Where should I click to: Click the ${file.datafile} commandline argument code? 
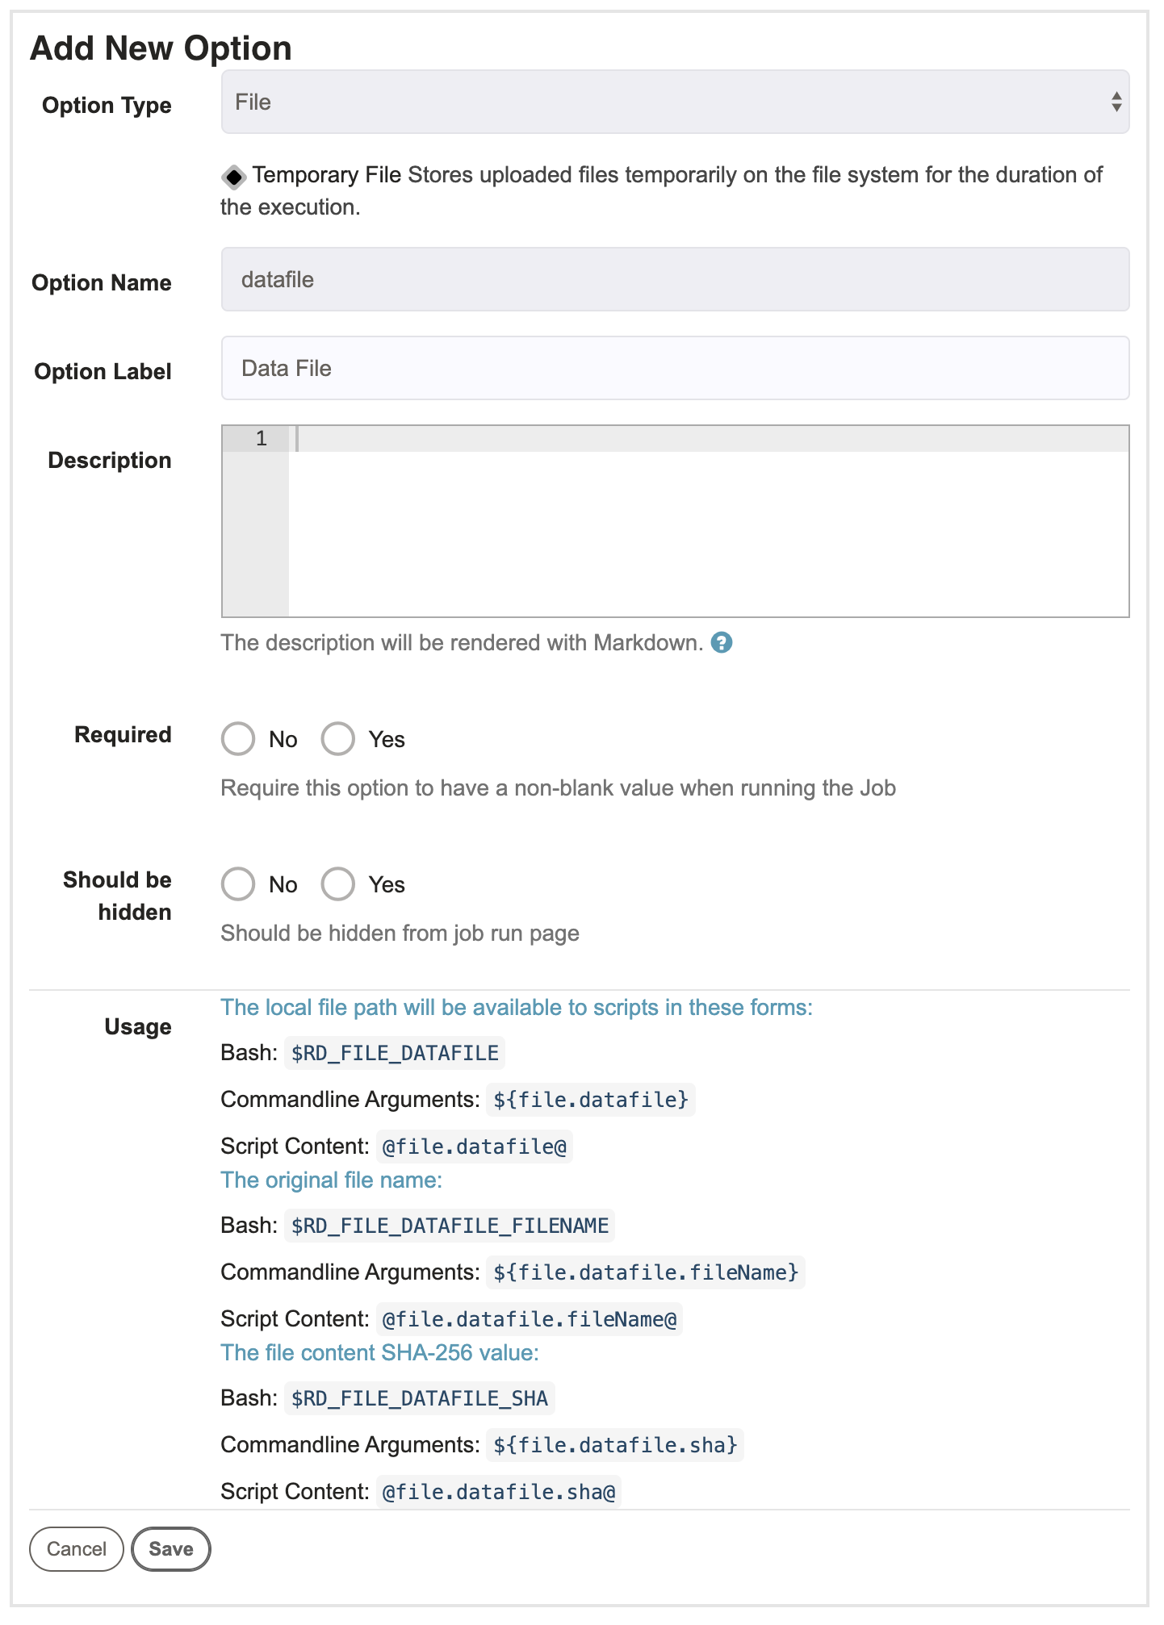tap(591, 1100)
